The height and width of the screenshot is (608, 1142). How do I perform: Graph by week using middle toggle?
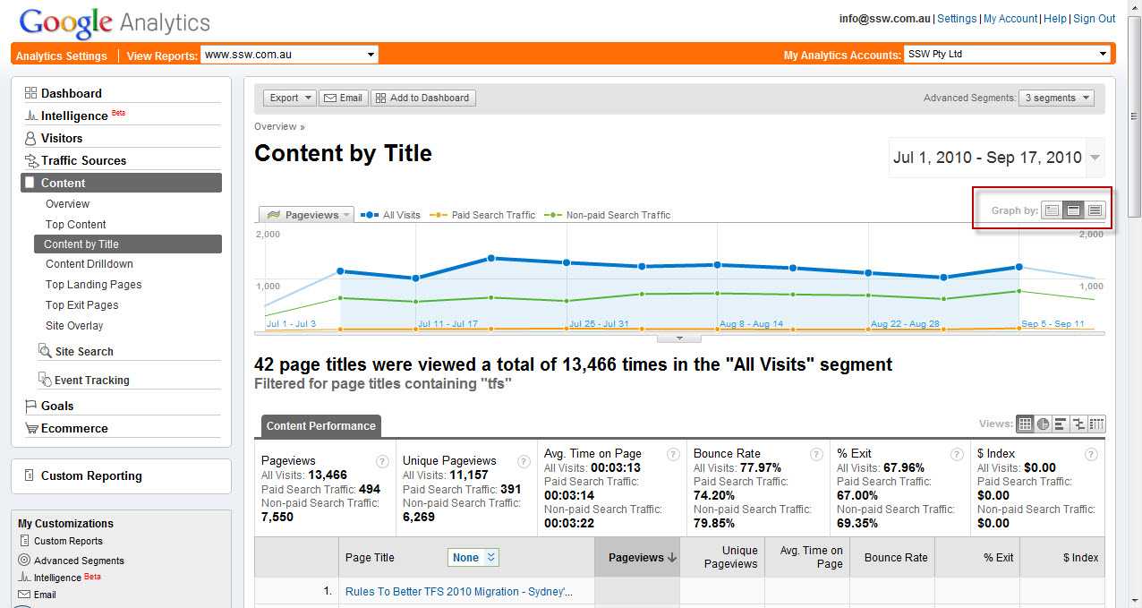tap(1074, 210)
